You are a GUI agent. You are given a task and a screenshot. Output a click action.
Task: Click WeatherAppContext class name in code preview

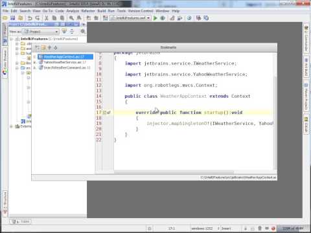(x=183, y=96)
